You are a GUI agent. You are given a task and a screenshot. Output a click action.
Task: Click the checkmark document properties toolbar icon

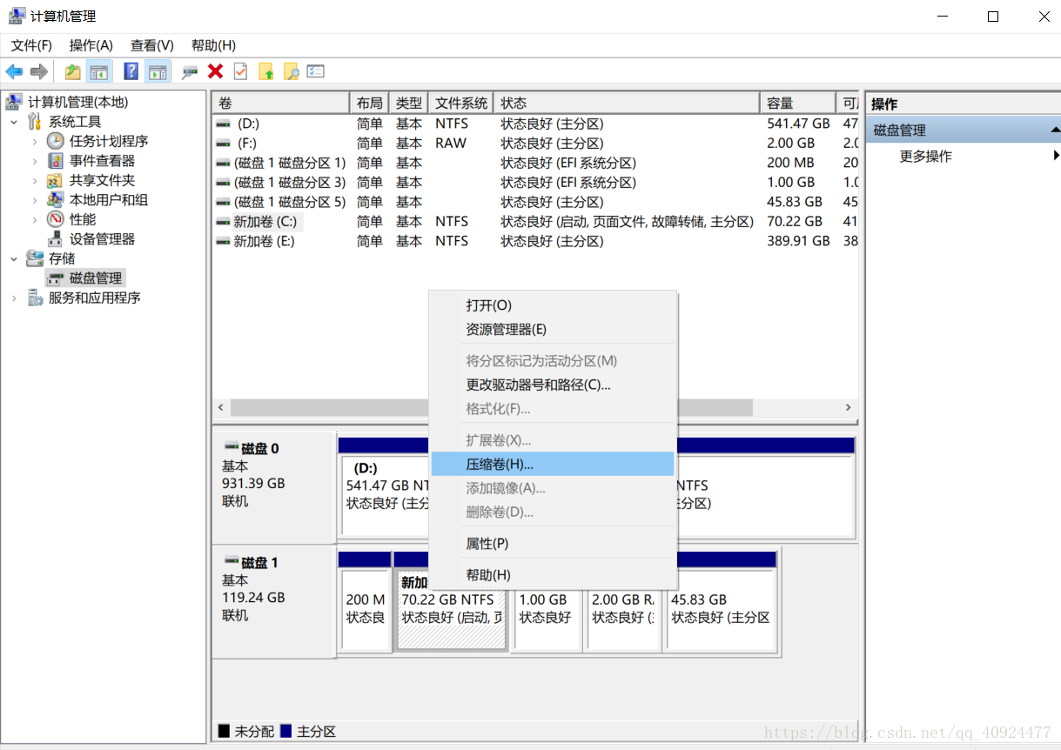tap(240, 71)
